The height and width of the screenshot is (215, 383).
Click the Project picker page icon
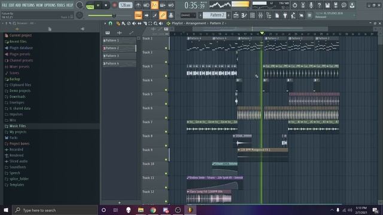pos(277,16)
